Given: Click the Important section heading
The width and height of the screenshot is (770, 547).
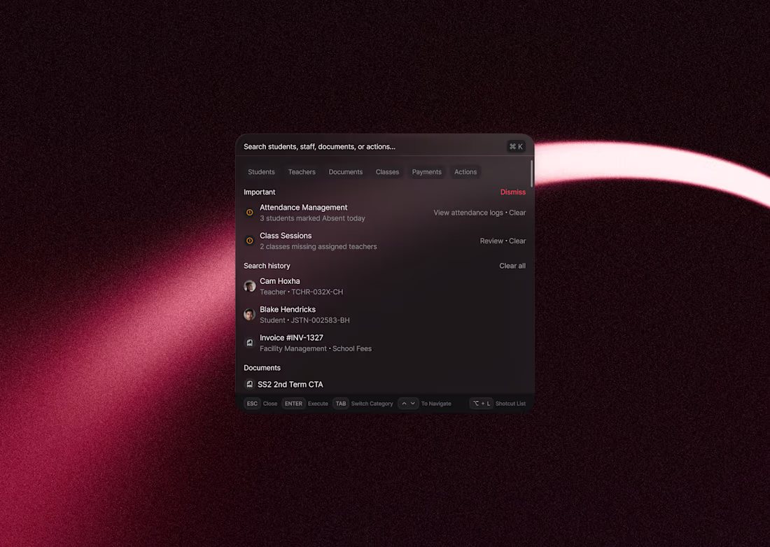Looking at the screenshot, I should pos(259,192).
